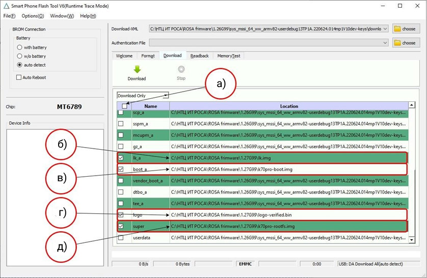
Task: Click folder choose icon for Authentication File
Action: (x=398, y=43)
